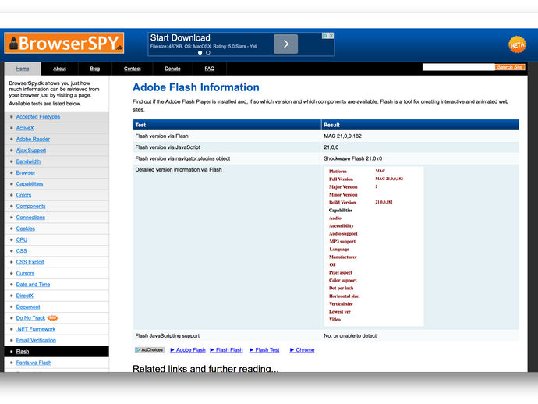
Task: Close the ad with the X icon
Action: click(x=331, y=36)
